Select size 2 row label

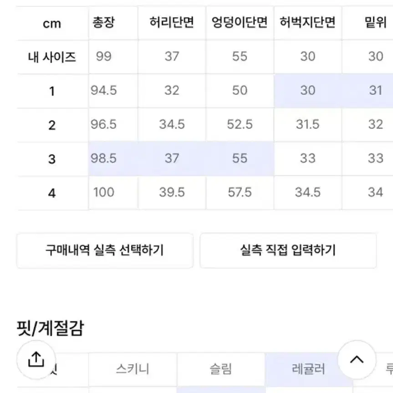52,125
